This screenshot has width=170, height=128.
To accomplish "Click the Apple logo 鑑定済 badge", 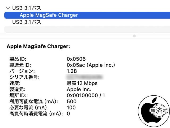I will tap(154, 110).
